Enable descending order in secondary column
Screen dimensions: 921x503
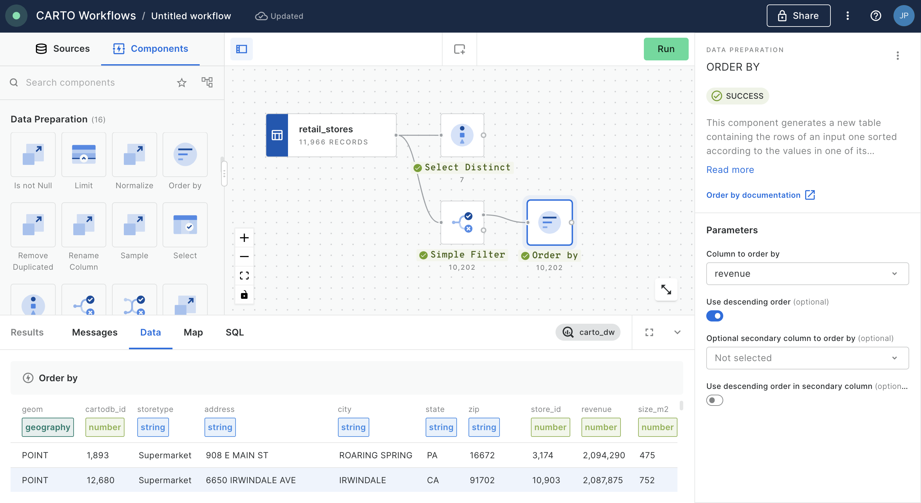pyautogui.click(x=714, y=400)
